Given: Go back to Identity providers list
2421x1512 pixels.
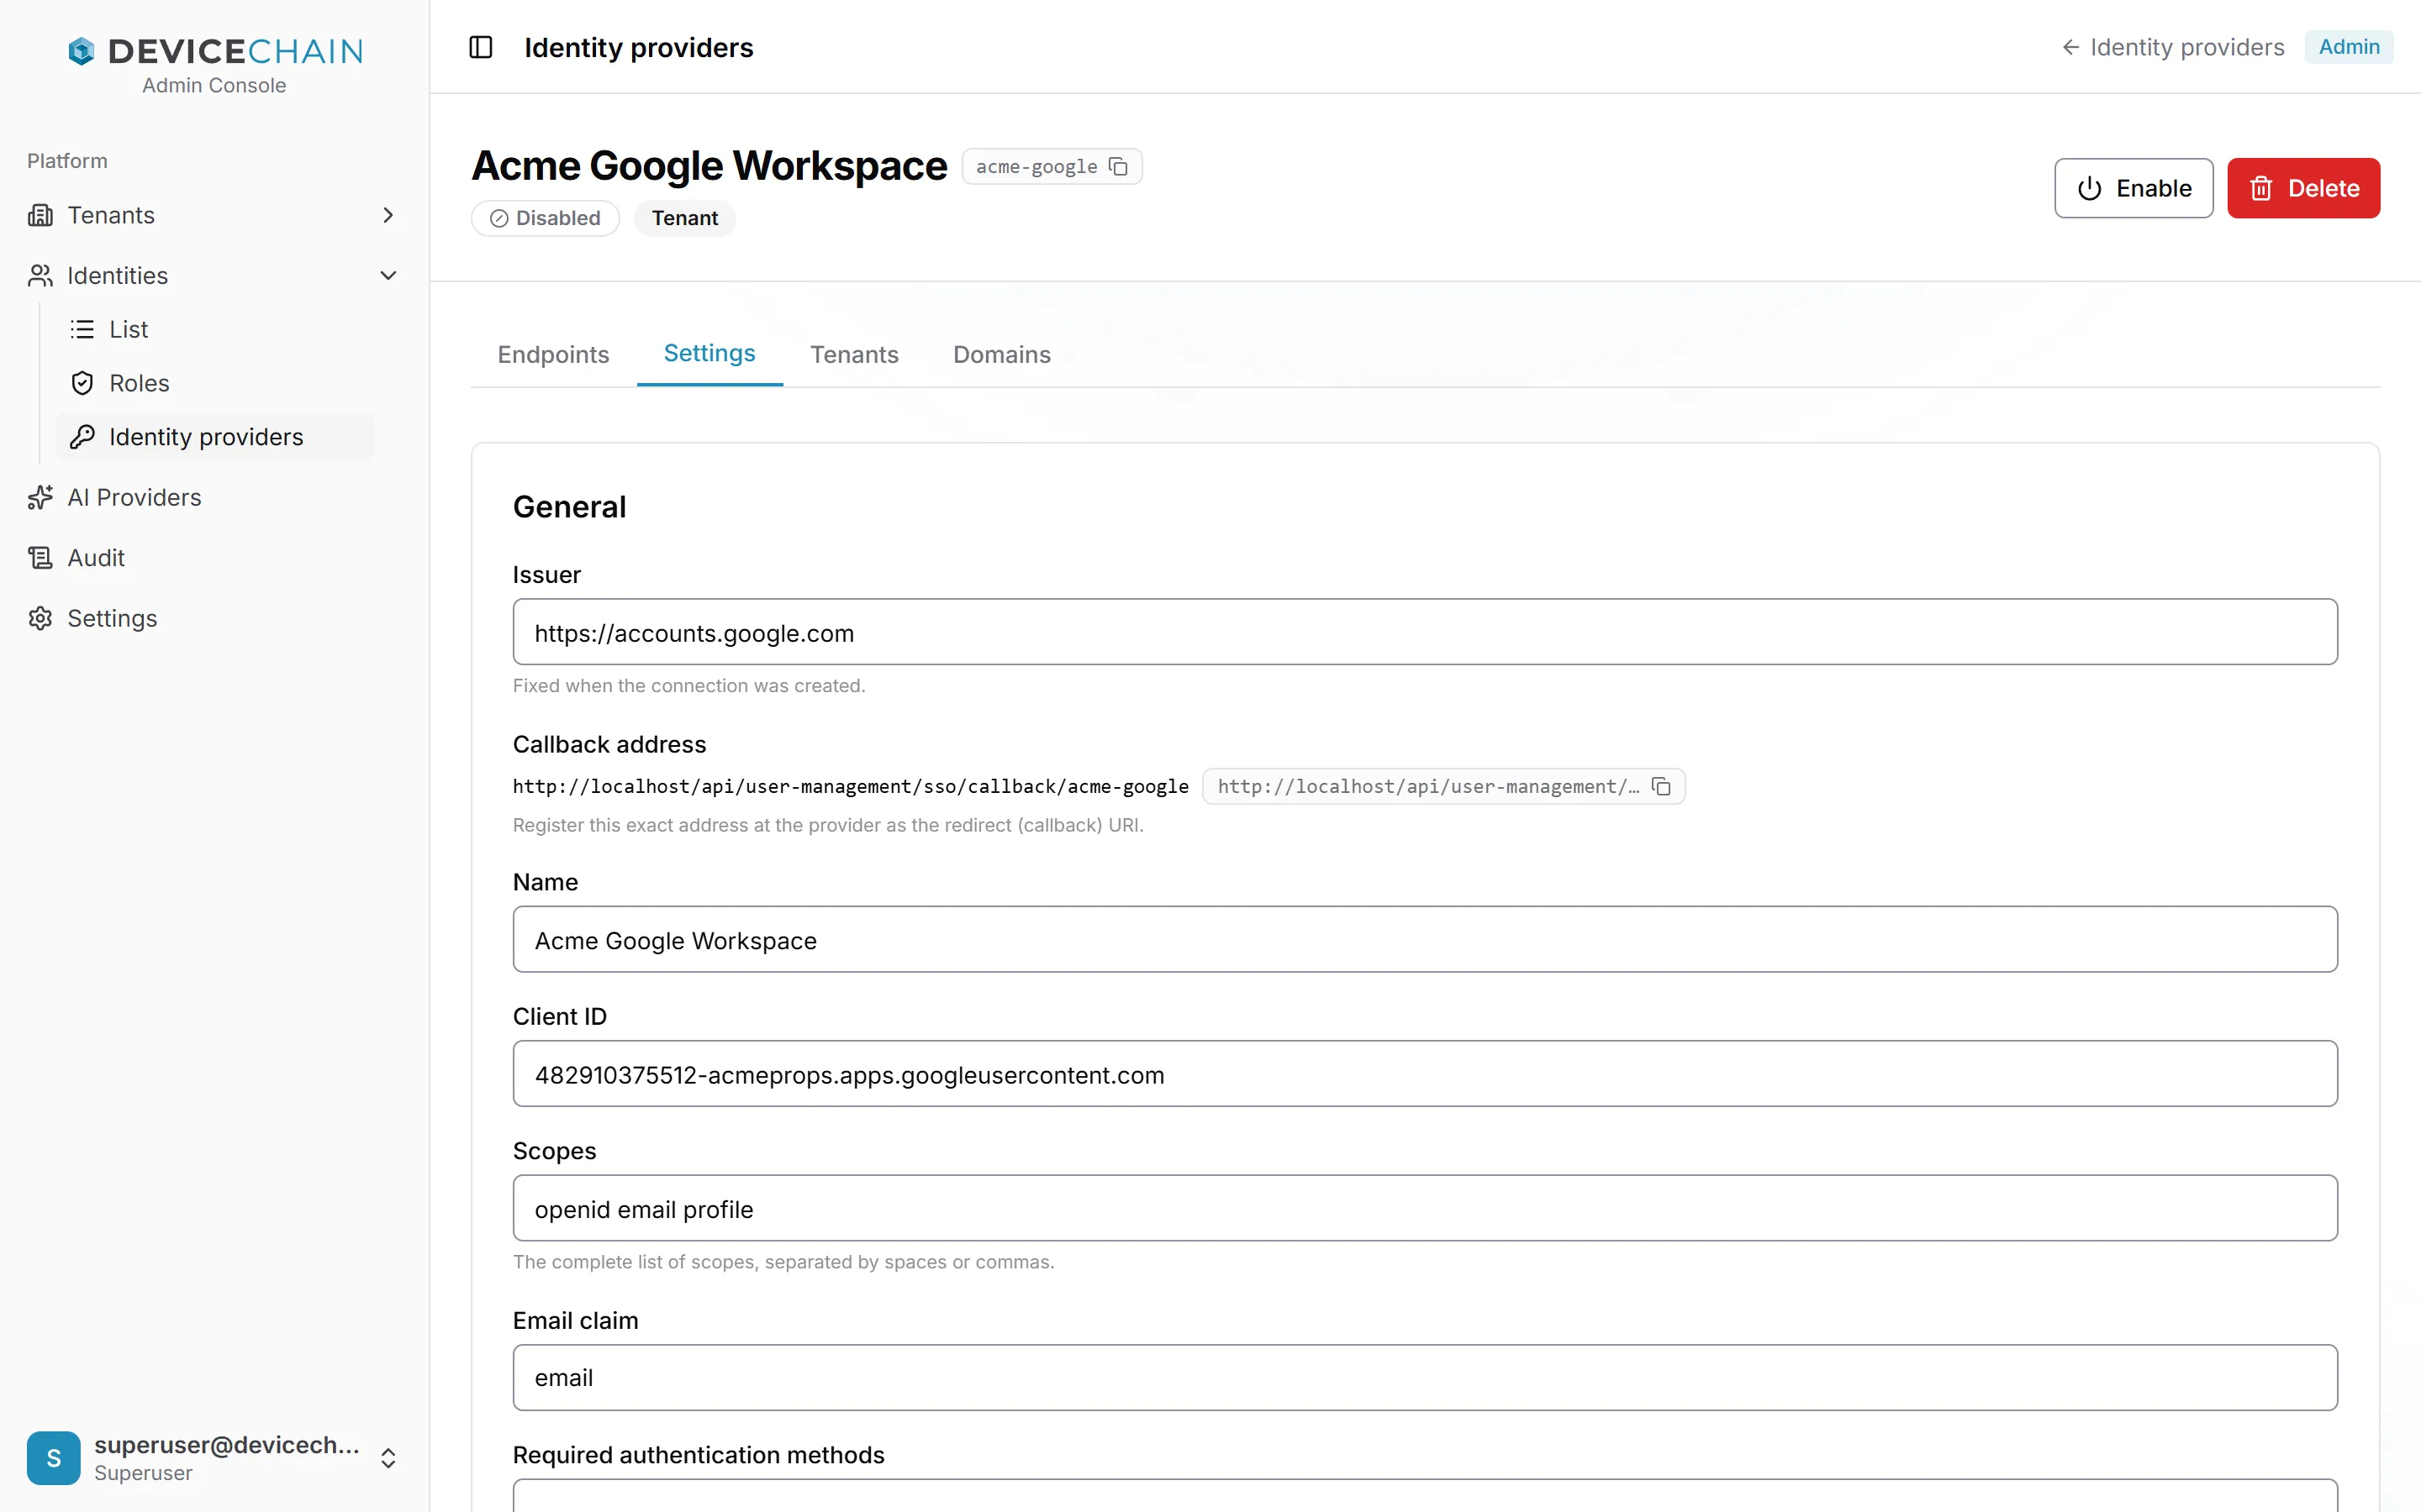Looking at the screenshot, I should 2172,47.
